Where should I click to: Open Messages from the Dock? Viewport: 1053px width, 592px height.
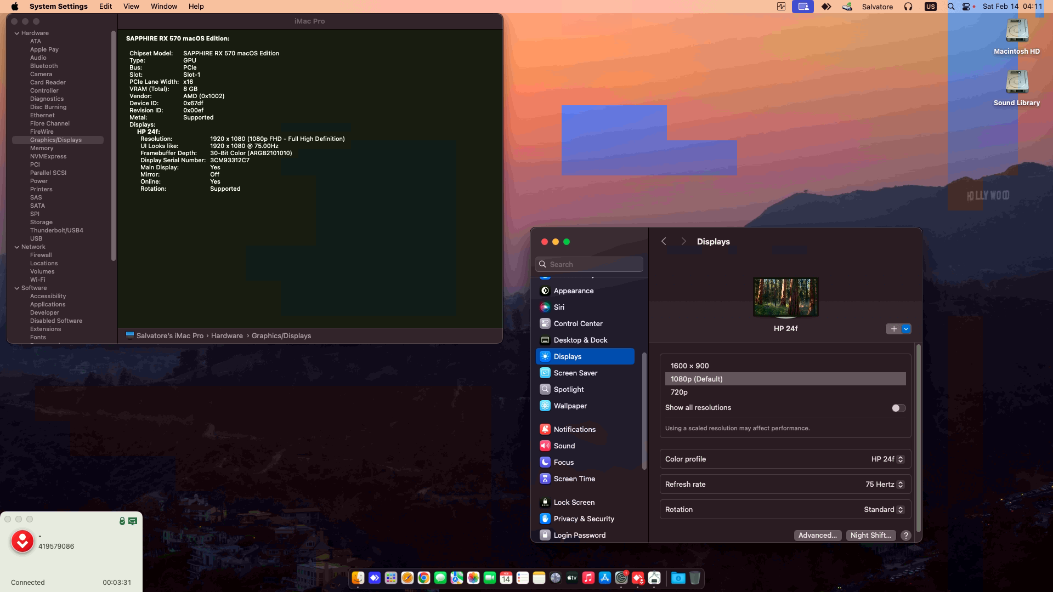point(440,578)
